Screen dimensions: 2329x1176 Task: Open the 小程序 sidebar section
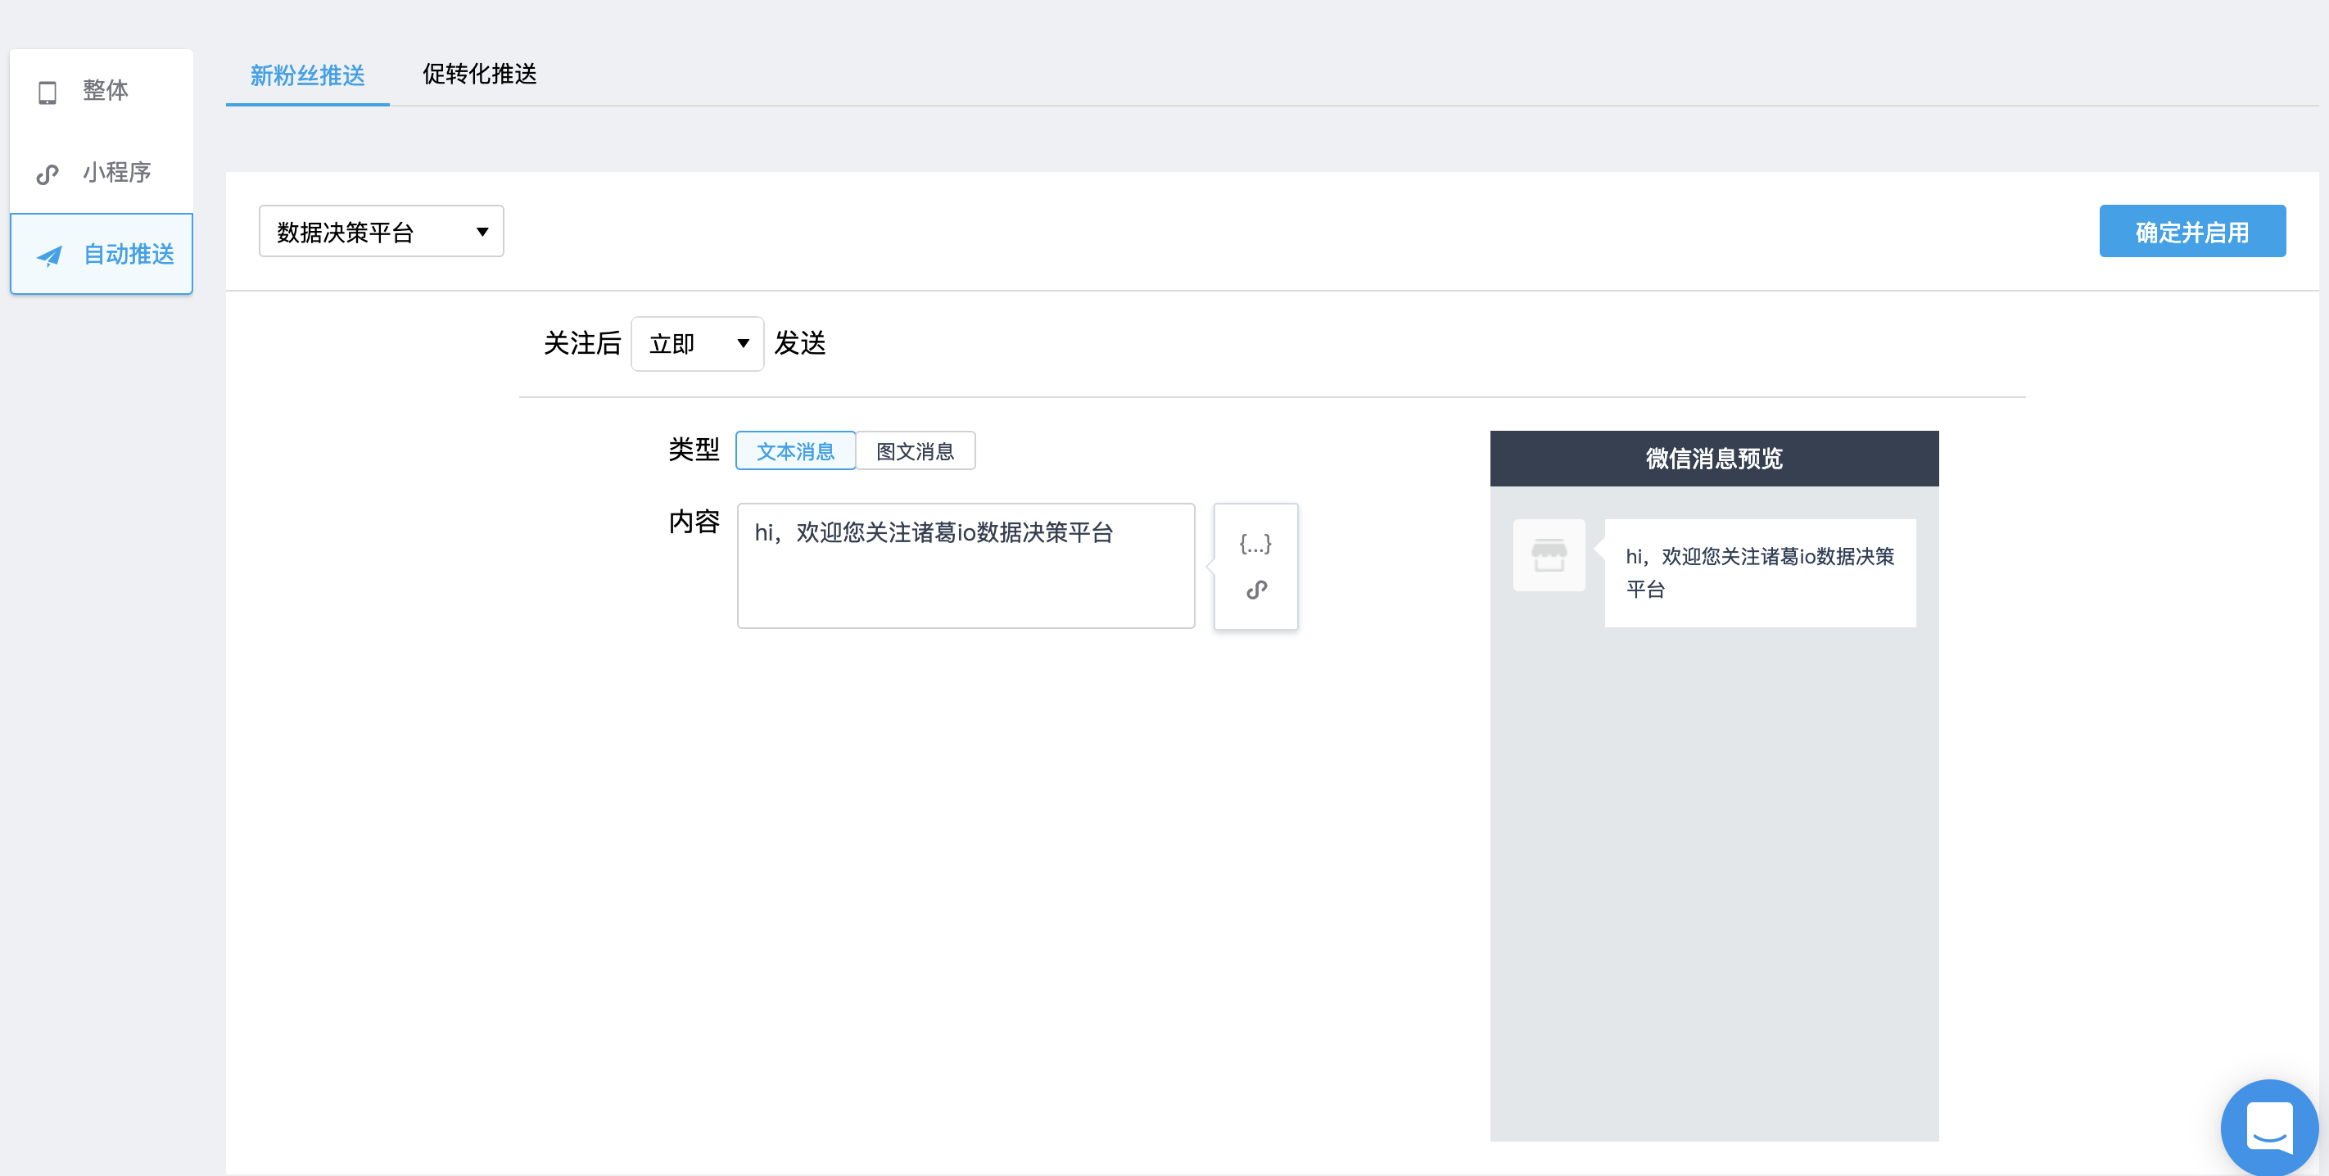coord(102,173)
